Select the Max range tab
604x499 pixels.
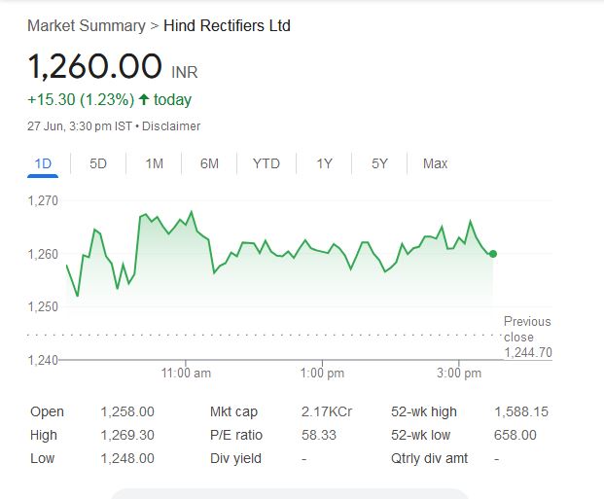pyautogui.click(x=436, y=163)
